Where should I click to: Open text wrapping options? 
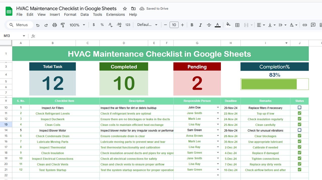point(283,25)
